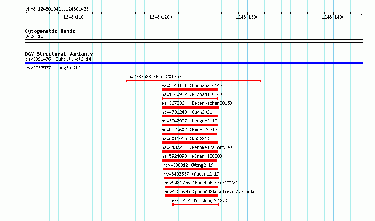Click ruler position 124801400
Viewport: 375px width, 221px height.
point(333,17)
